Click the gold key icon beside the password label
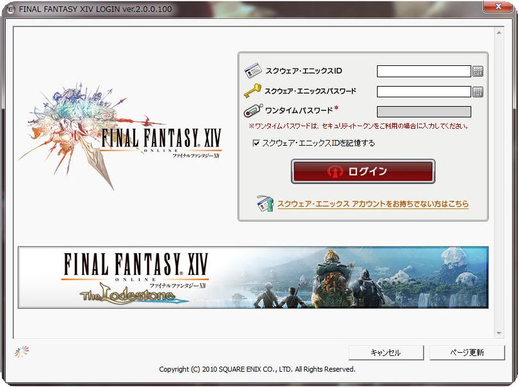 coord(253,91)
